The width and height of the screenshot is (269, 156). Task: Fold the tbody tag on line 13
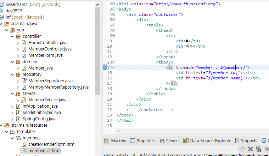pos(113,62)
